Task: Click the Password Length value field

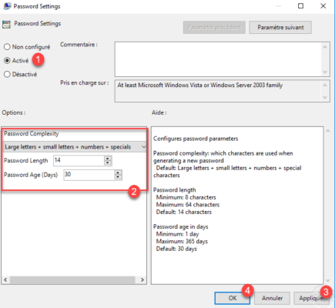Action: [79, 161]
